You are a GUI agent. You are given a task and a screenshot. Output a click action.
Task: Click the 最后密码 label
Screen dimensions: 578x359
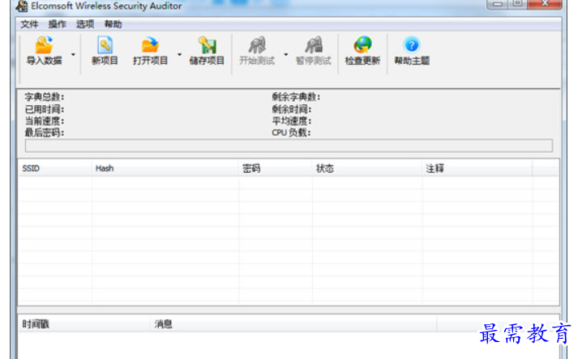pos(45,133)
